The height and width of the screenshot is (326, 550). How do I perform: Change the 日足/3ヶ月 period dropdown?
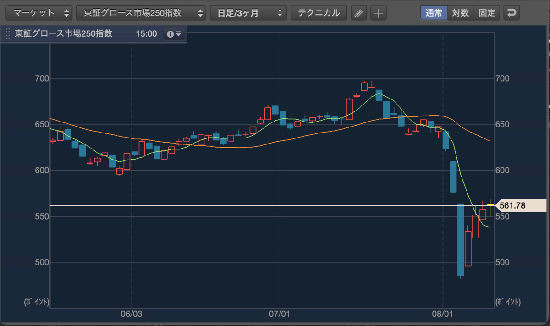point(248,13)
